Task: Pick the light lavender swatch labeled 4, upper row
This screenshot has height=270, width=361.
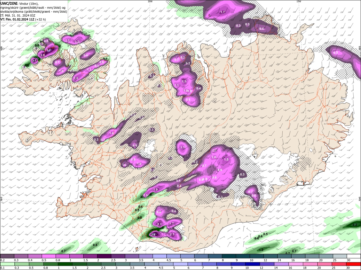Action: point(159,256)
